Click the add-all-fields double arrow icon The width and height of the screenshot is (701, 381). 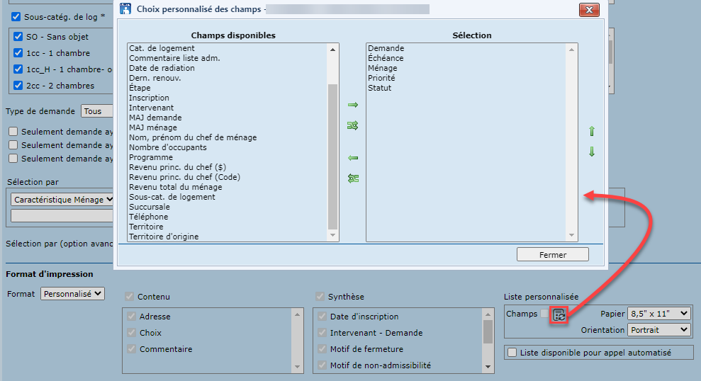352,125
